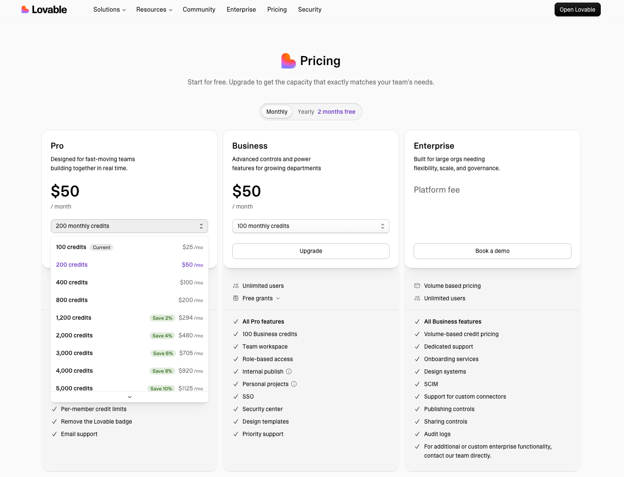Image resolution: width=624 pixels, height=477 pixels.
Task: Select the 100 credits current option
Action: pos(129,247)
